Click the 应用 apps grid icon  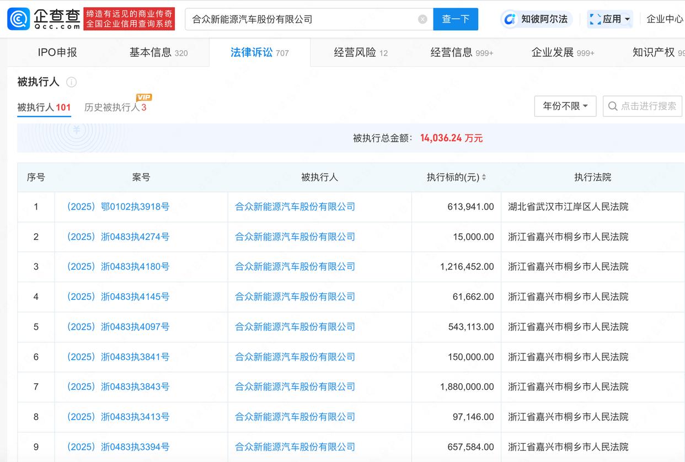click(x=595, y=19)
